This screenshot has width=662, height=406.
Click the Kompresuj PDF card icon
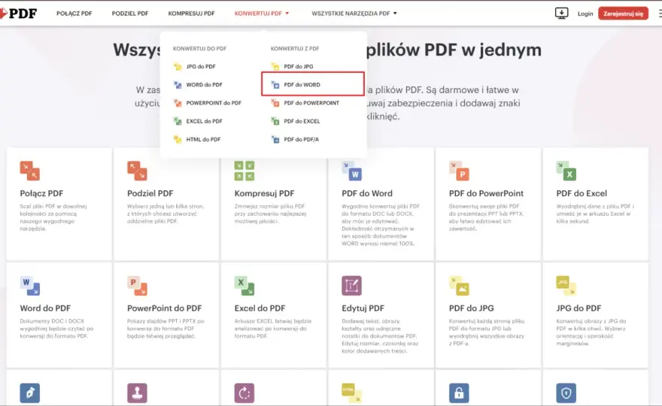coord(244,171)
